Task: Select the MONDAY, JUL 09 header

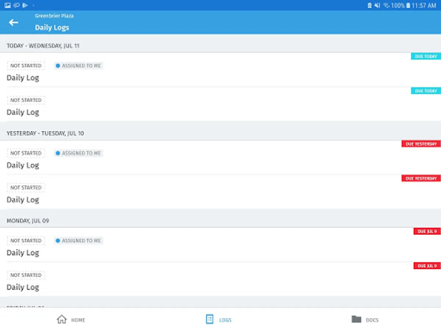Action: [28, 221]
